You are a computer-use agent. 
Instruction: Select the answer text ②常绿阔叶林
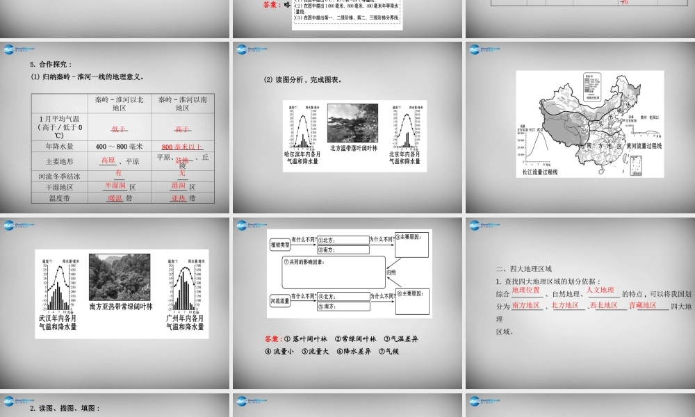tap(355, 339)
